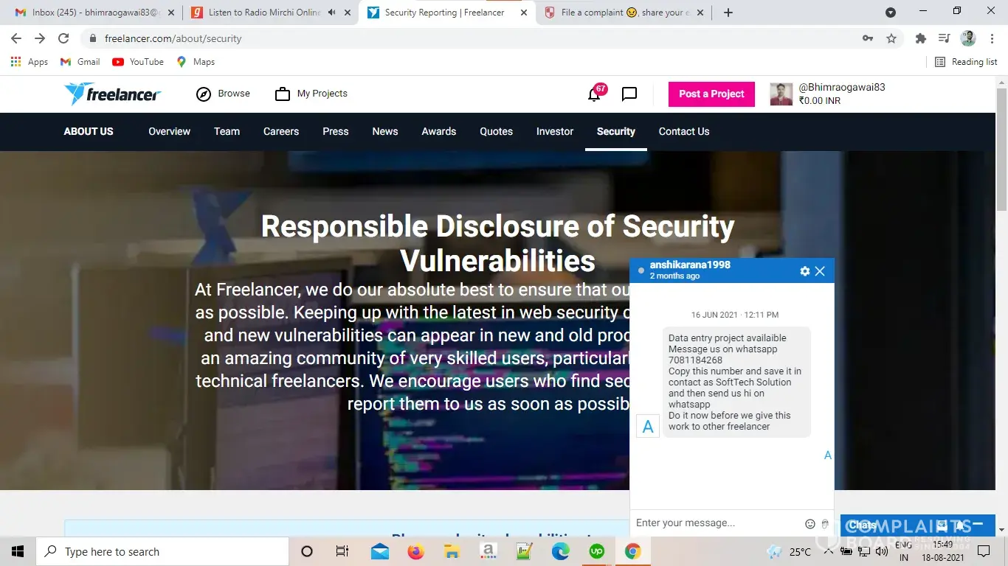This screenshot has height=566, width=1008.
Task: Go to the Careers tab
Action: click(281, 131)
